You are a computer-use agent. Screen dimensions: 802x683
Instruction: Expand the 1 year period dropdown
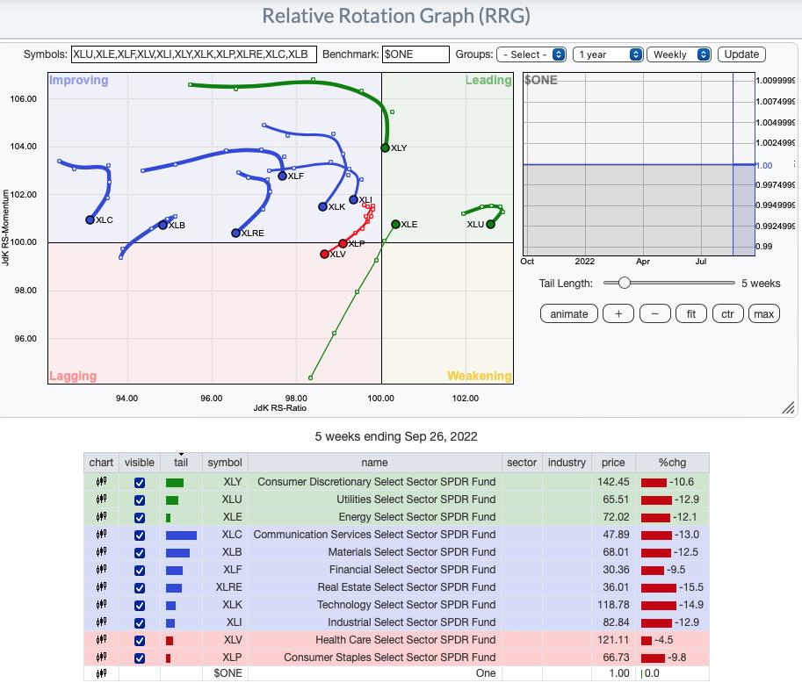610,54
